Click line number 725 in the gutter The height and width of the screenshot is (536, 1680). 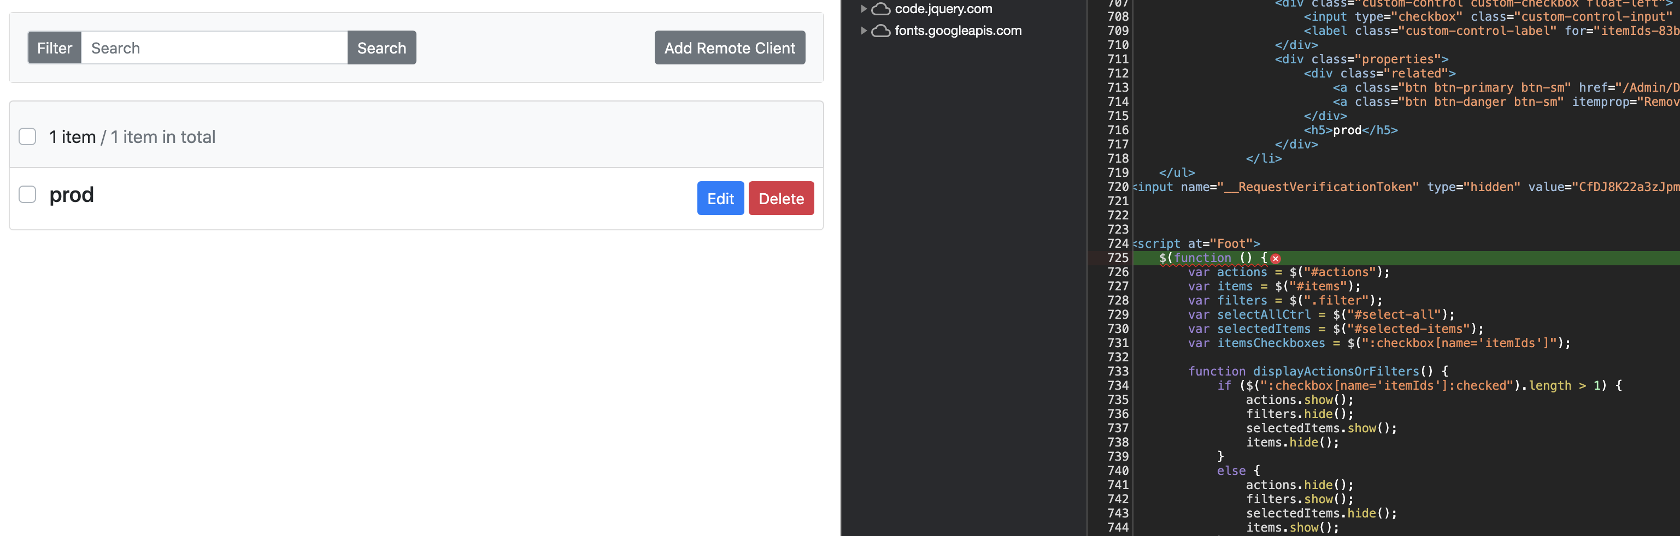(1117, 258)
